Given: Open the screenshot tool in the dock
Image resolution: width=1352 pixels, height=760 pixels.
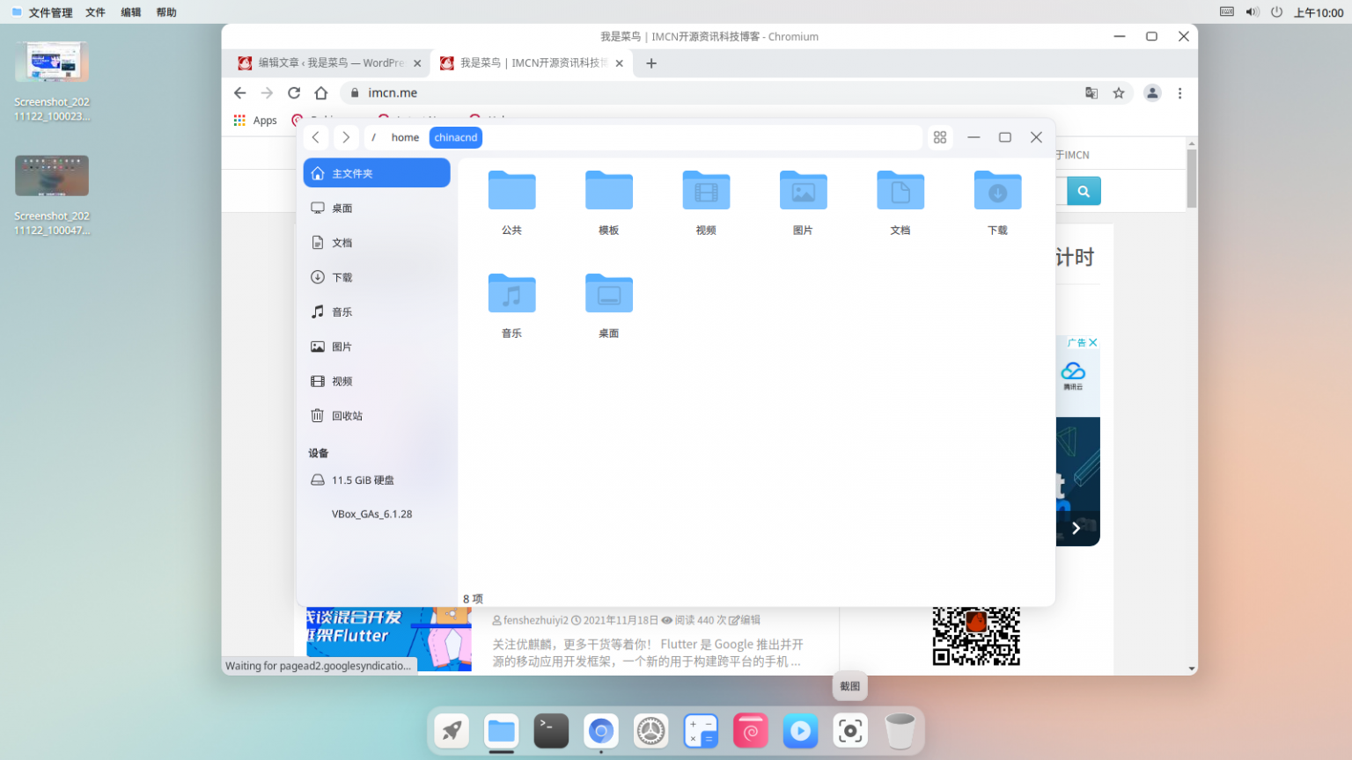Looking at the screenshot, I should tap(849, 731).
